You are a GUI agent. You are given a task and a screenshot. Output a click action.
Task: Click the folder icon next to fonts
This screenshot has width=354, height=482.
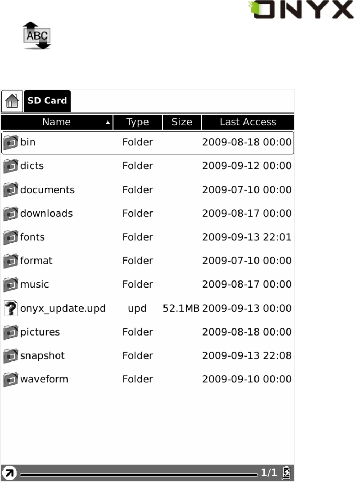(x=10, y=237)
